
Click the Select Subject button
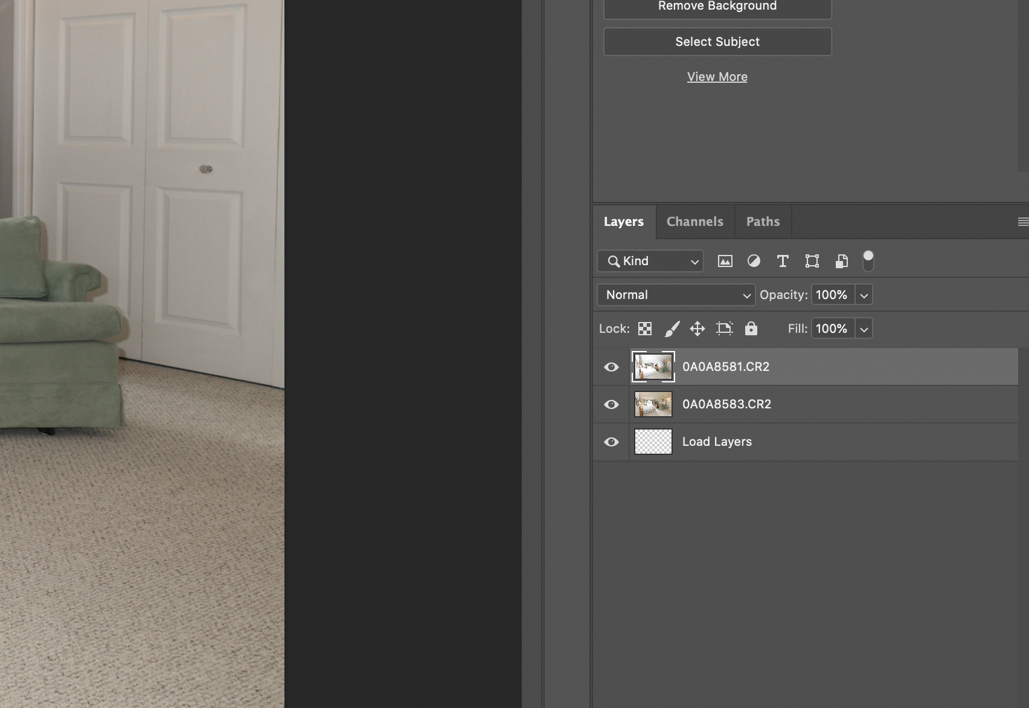tap(717, 41)
